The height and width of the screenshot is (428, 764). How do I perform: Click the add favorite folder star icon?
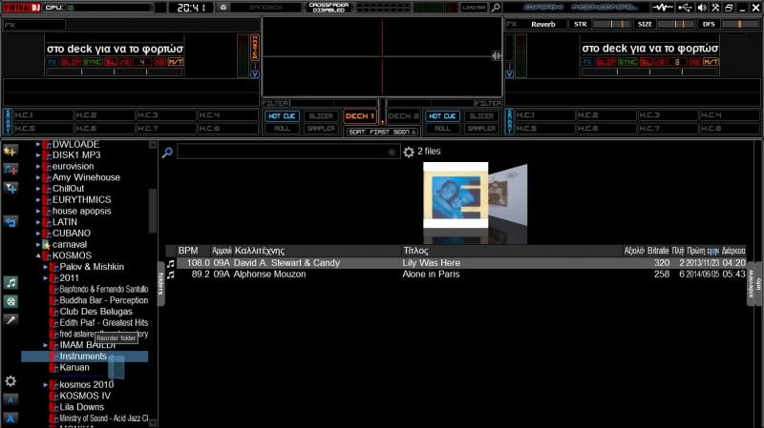[x=11, y=151]
